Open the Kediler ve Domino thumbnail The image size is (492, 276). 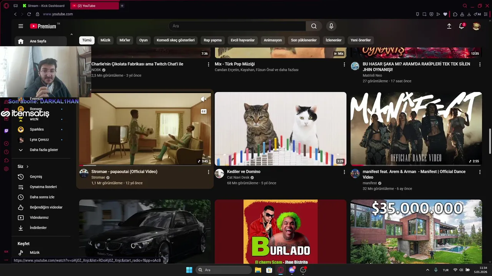[x=281, y=129]
